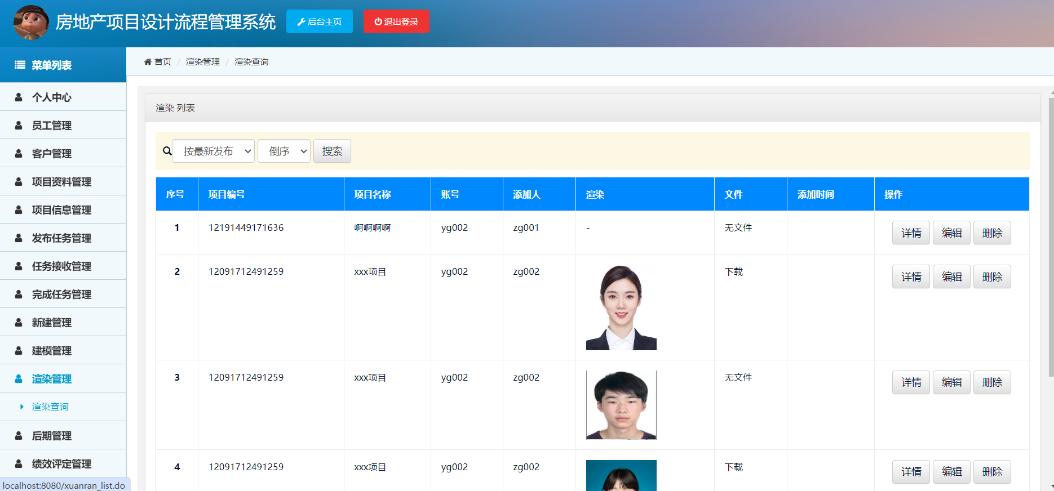Click the user icon beside 员工管理
The image size is (1054, 491).
click(x=19, y=125)
